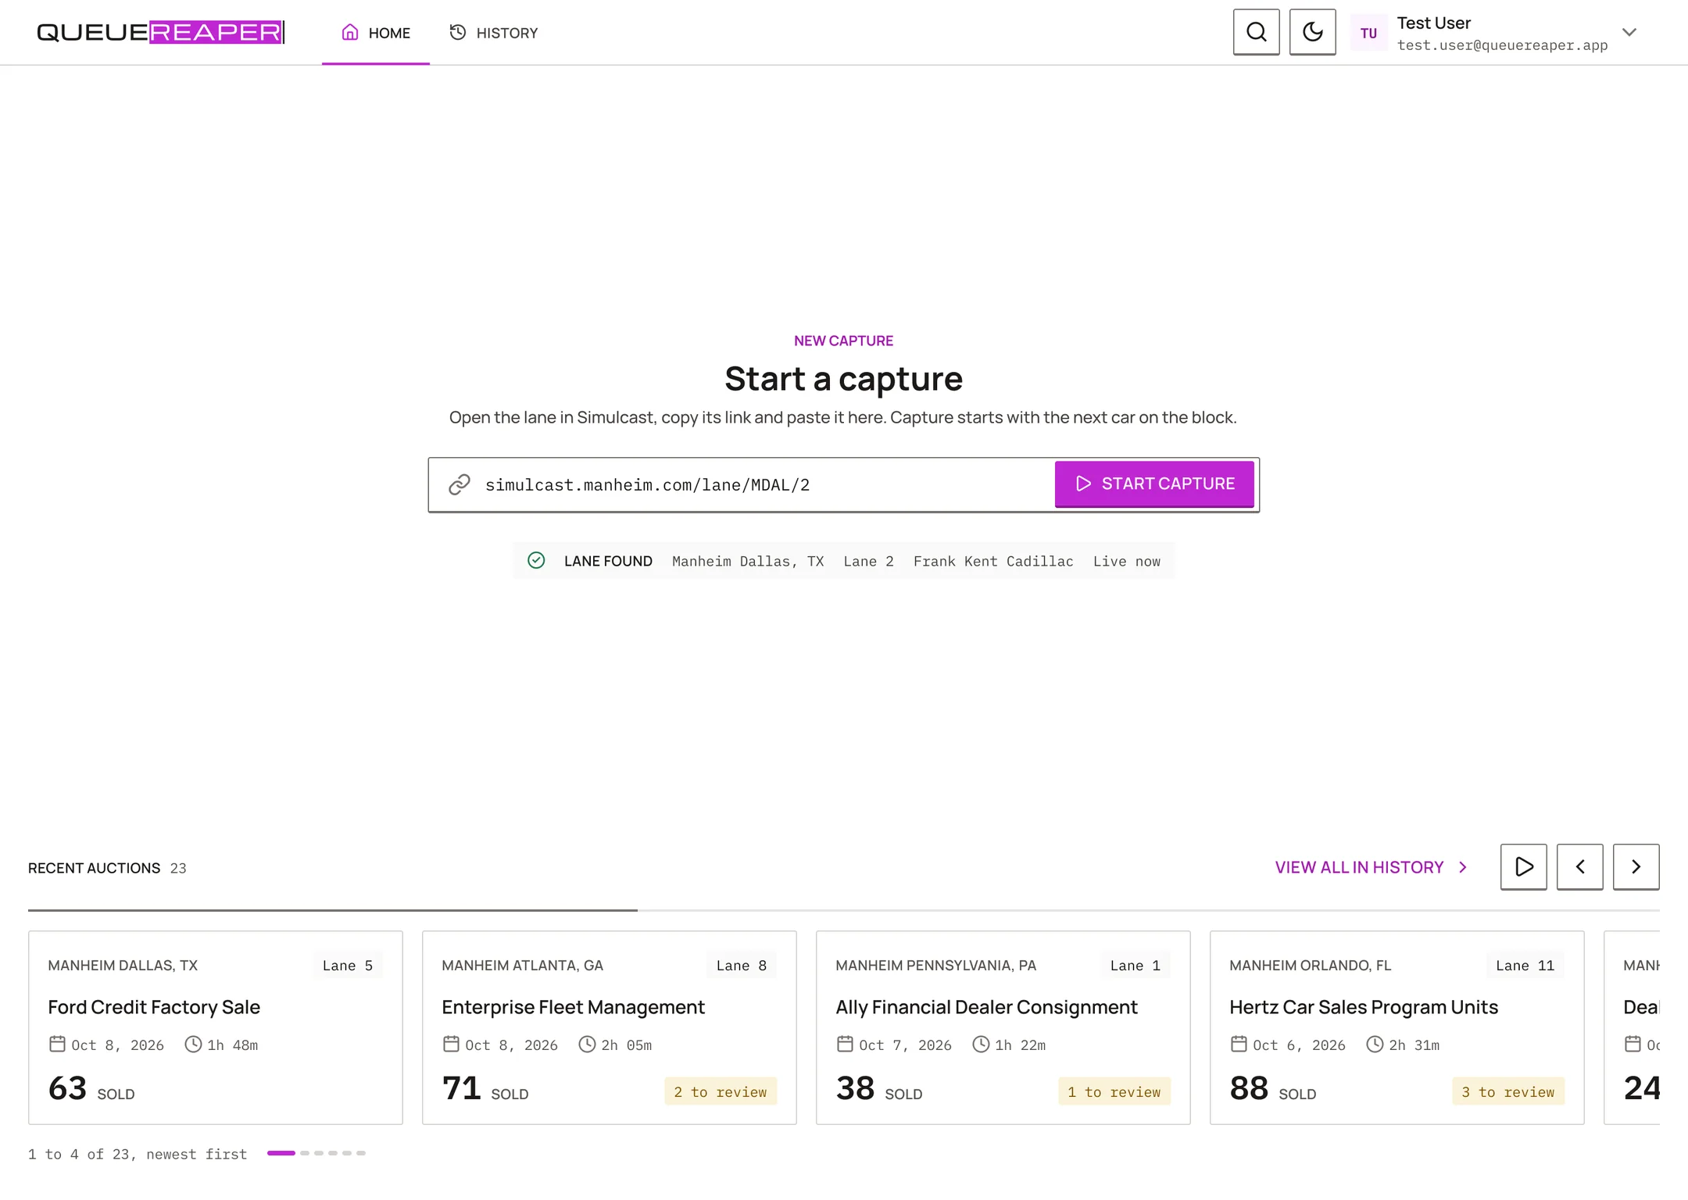Open Hertz Car Sales Program Units card
The height and width of the screenshot is (1200, 1688).
click(x=1397, y=1027)
